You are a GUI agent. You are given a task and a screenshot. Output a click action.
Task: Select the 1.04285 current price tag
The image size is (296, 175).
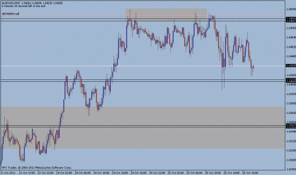pos(291,66)
